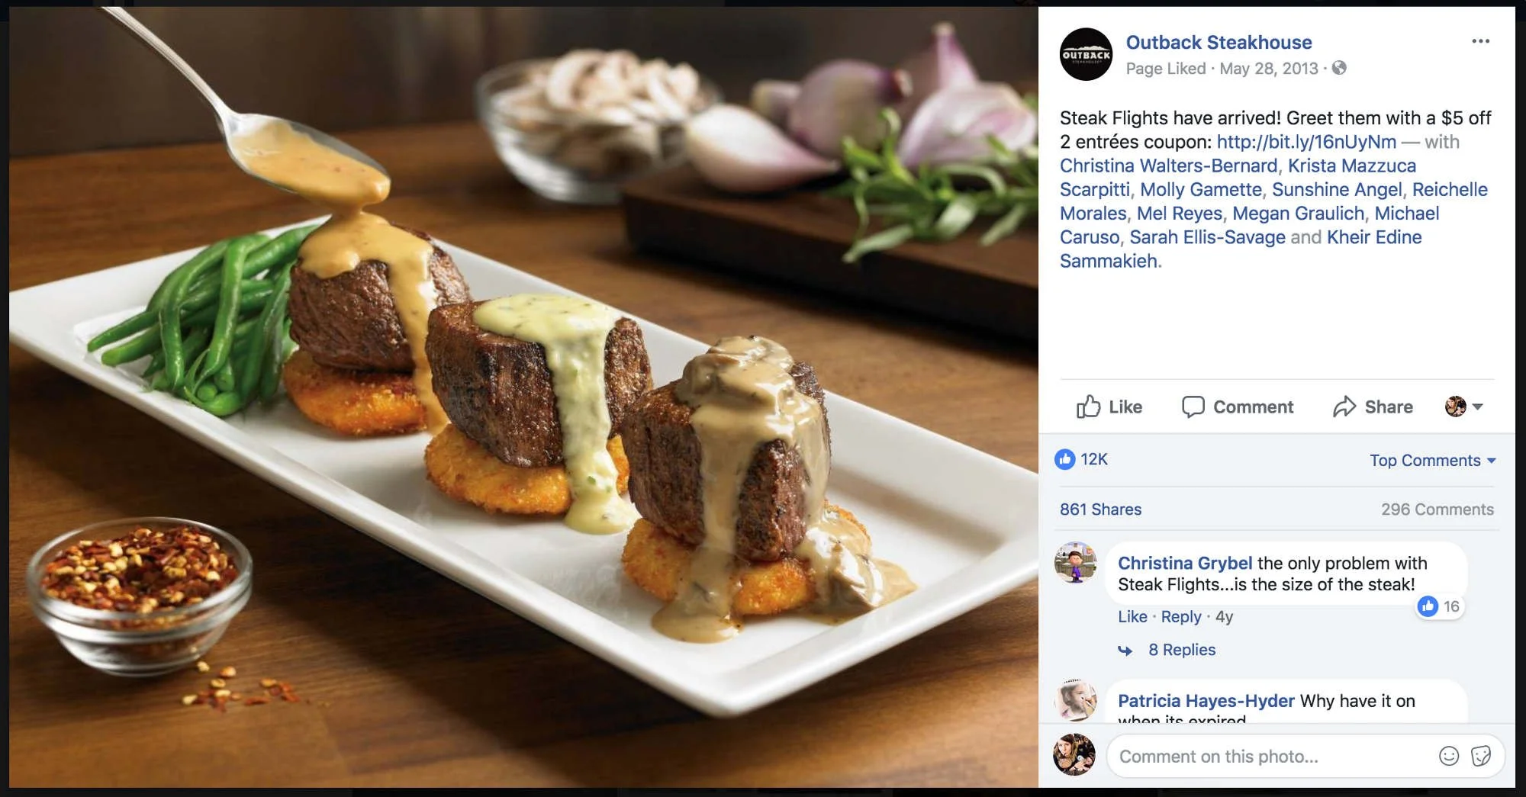The height and width of the screenshot is (797, 1526).
Task: Click the Outback Steakhouse profile logo
Action: (1086, 54)
